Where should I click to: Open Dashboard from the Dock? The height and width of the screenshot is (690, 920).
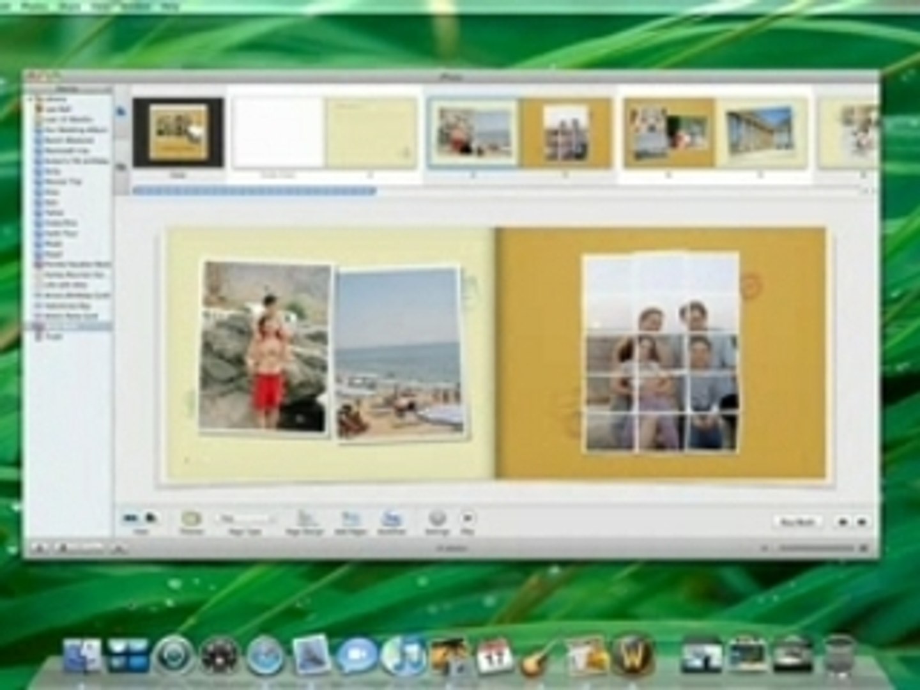[220, 657]
